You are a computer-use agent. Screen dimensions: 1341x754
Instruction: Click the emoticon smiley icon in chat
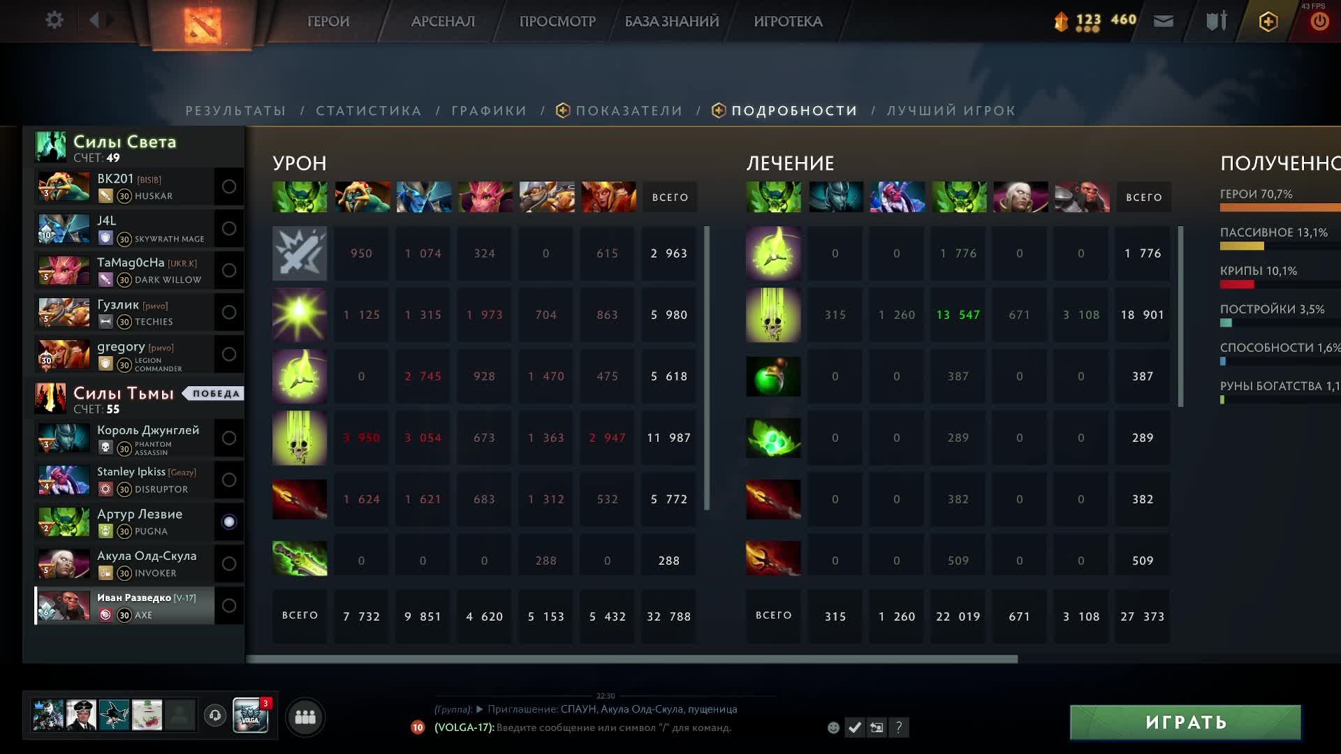[833, 727]
